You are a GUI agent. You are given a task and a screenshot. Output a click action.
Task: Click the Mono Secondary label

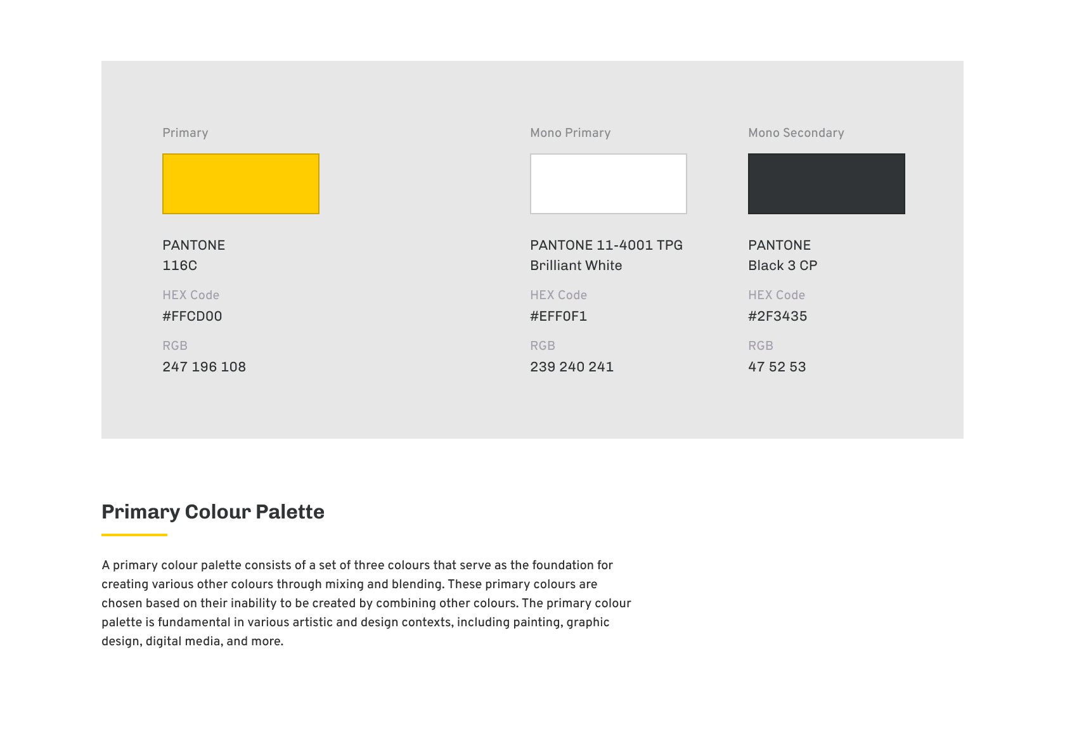pos(796,133)
